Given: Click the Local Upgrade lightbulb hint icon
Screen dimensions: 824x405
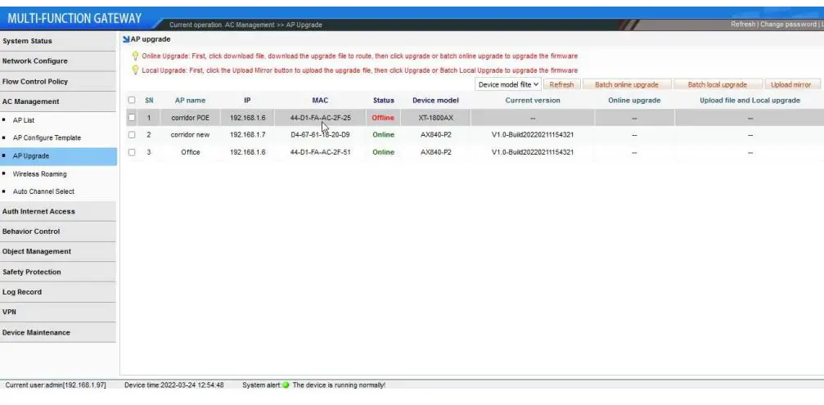Looking at the screenshot, I should click(x=135, y=70).
